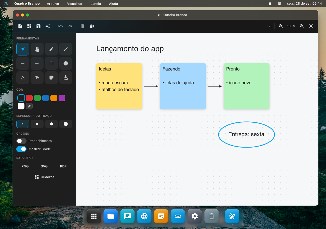Image resolution: width=326 pixels, height=229 pixels.
Task: Select the Lançamento do app title text
Action: (130, 49)
